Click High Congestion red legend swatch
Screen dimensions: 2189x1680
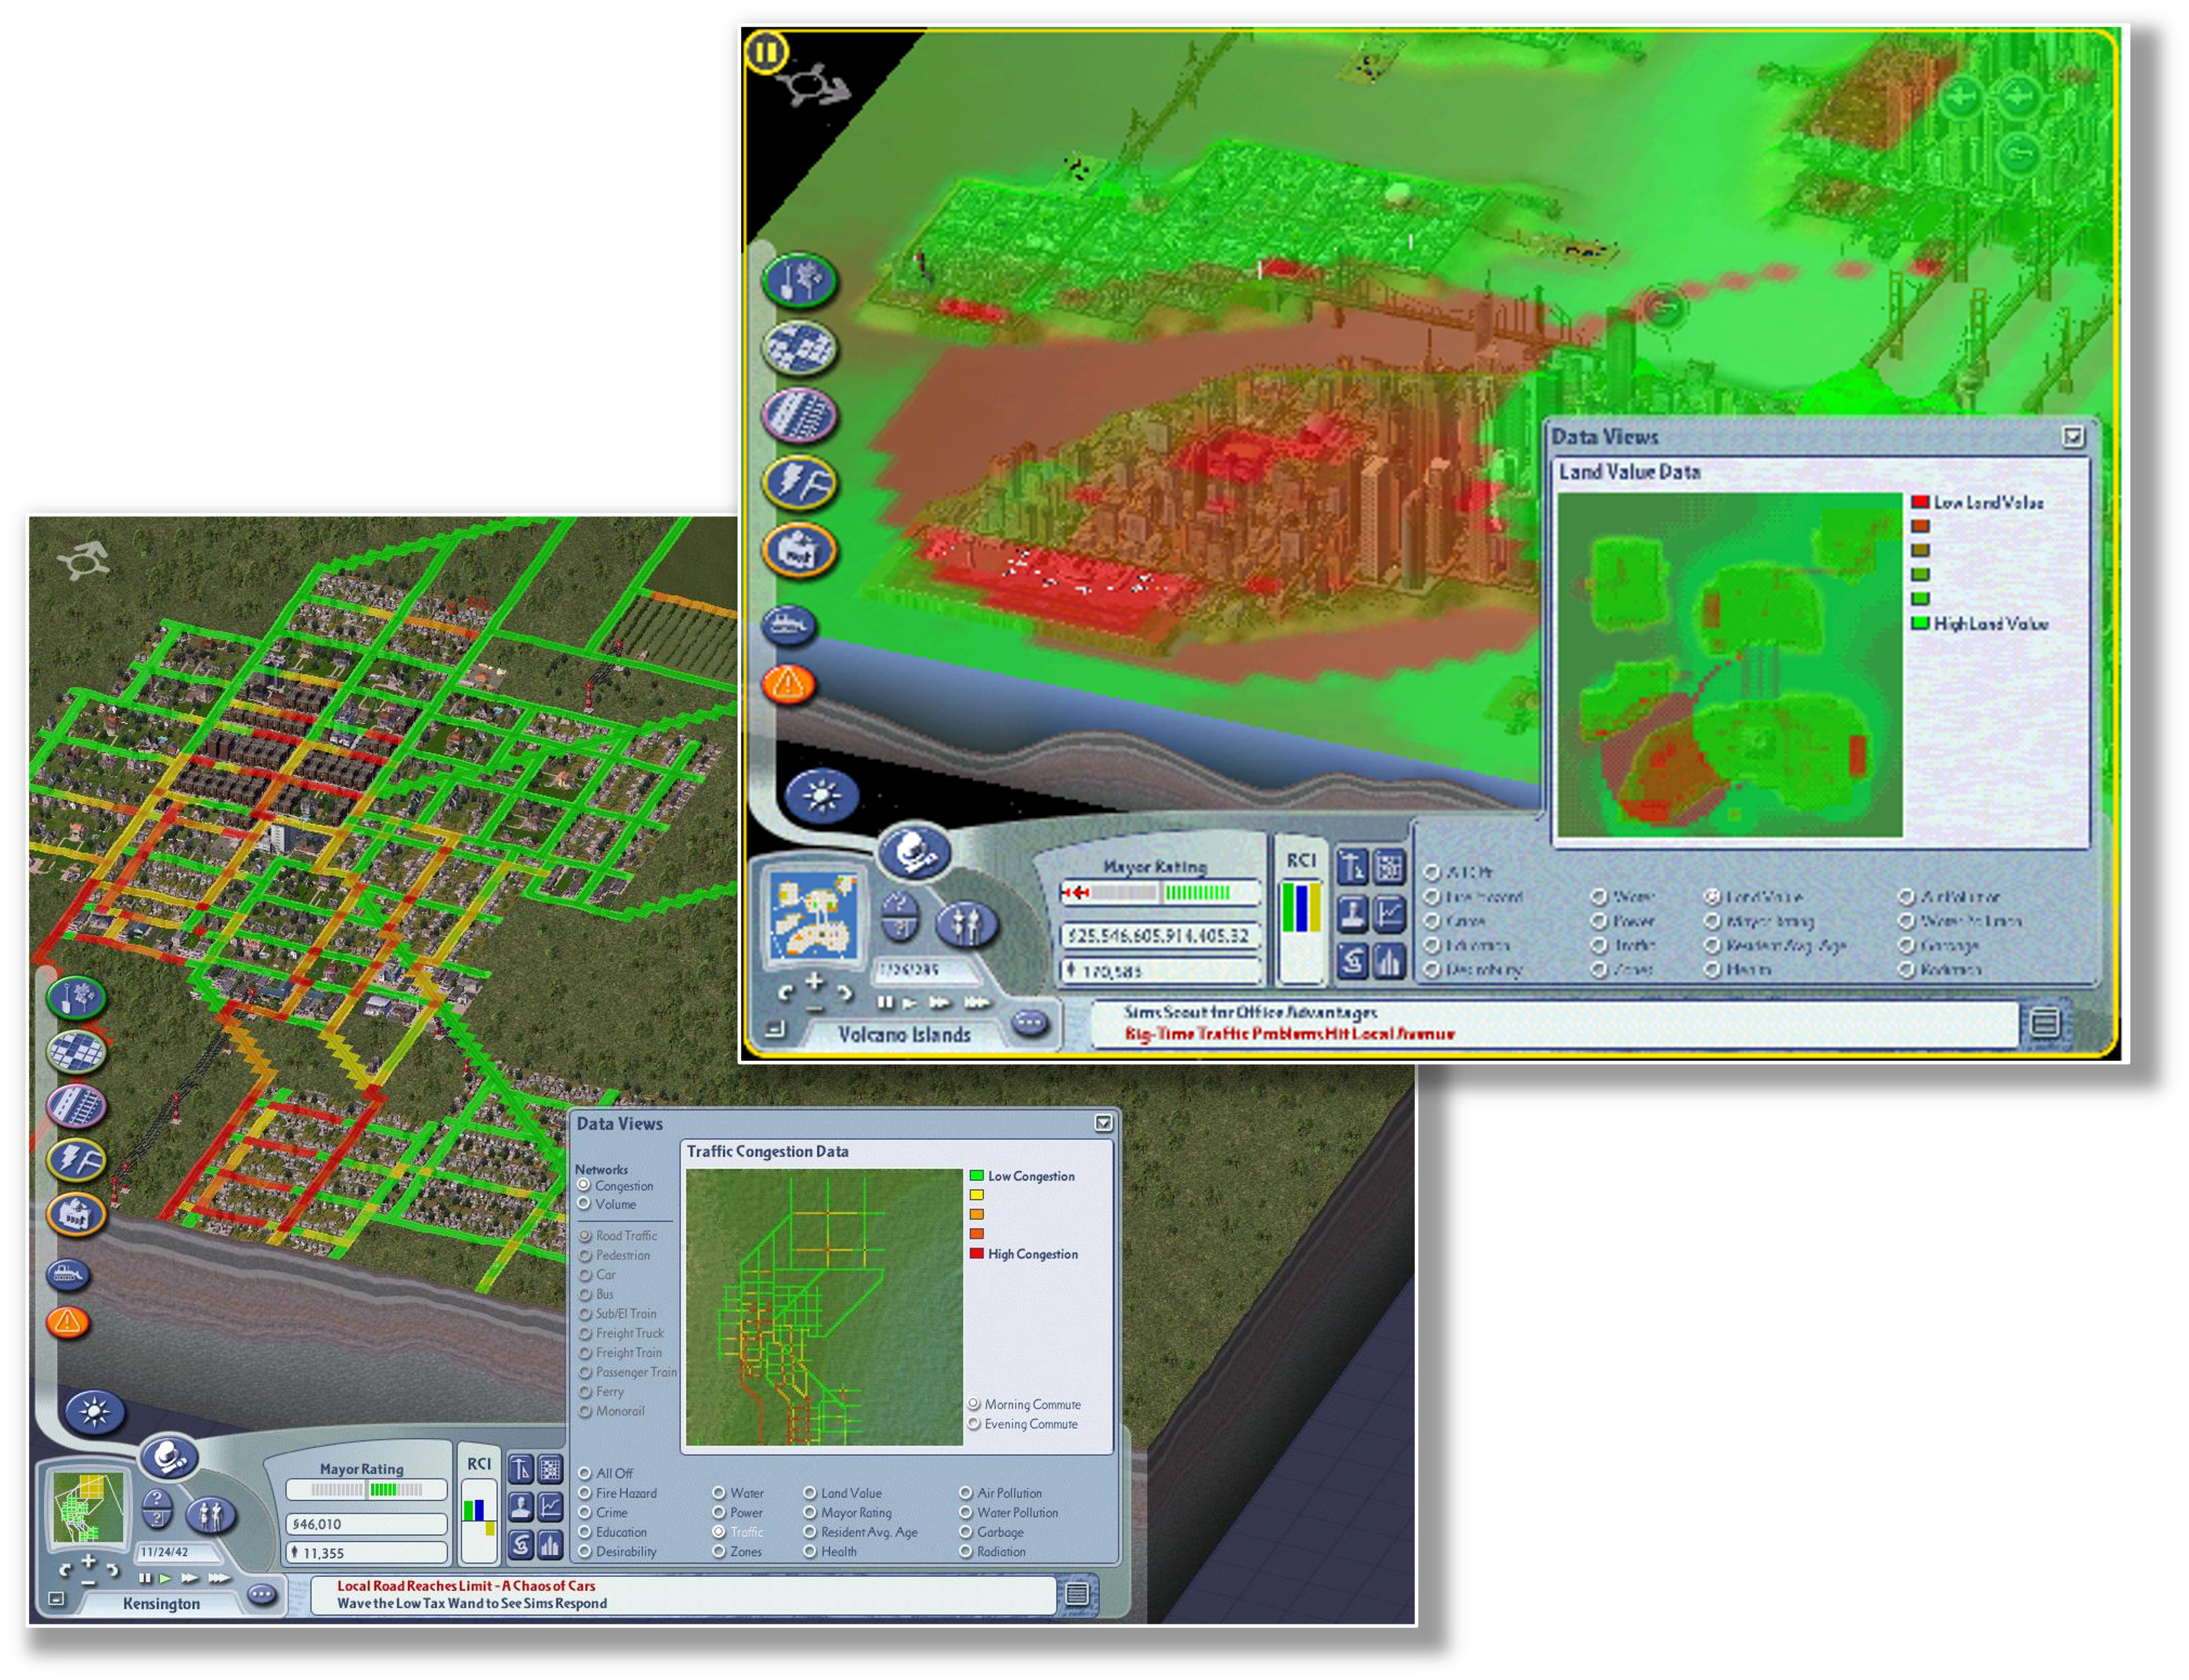tap(976, 1254)
